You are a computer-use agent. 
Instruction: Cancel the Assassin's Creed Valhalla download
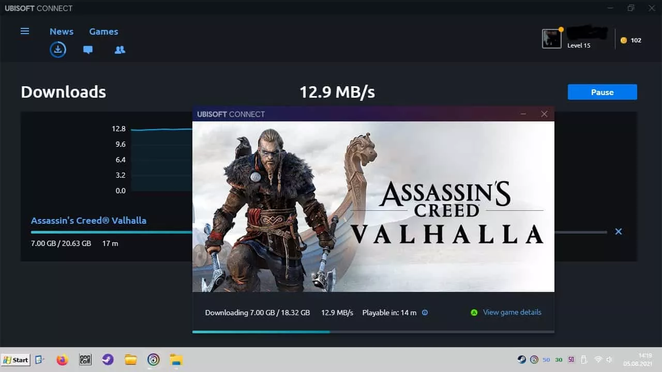[x=618, y=231]
